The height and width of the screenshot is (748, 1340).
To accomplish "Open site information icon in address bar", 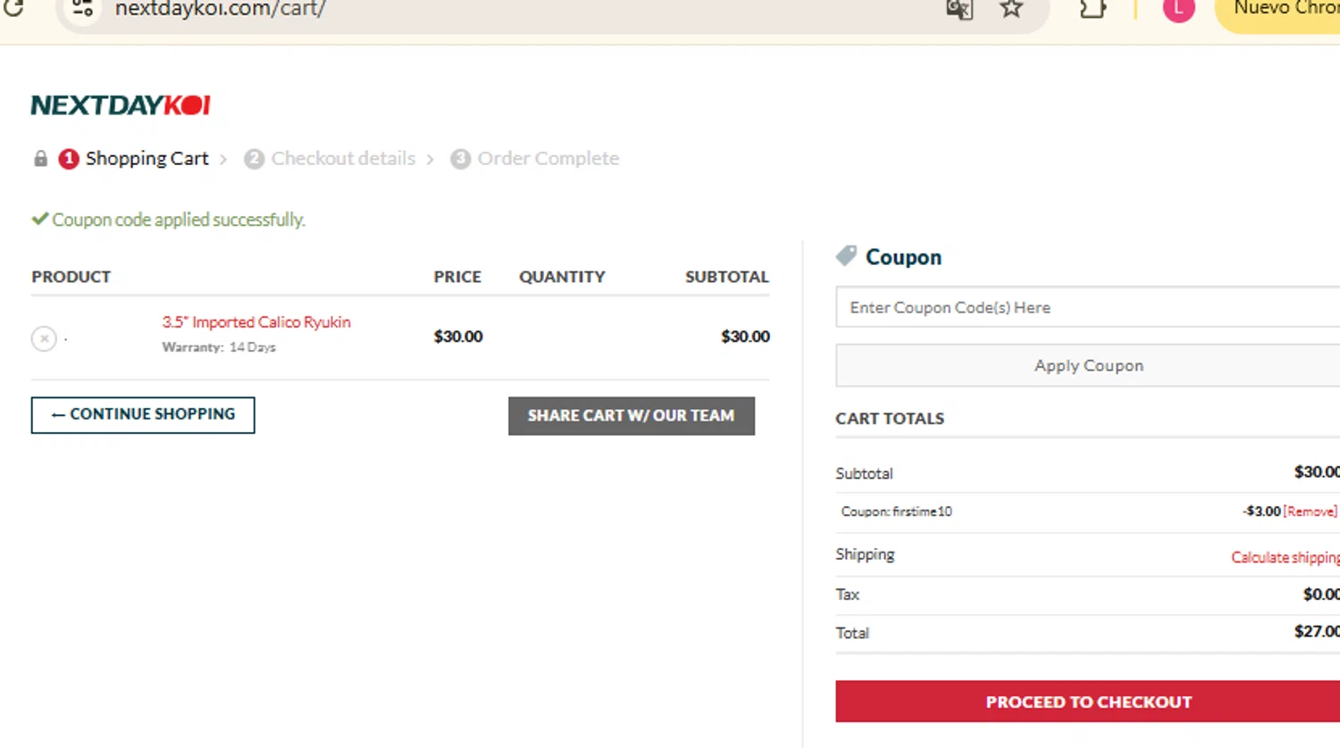I will (82, 9).
